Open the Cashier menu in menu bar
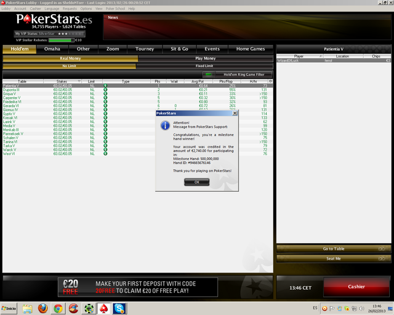 [36, 9]
